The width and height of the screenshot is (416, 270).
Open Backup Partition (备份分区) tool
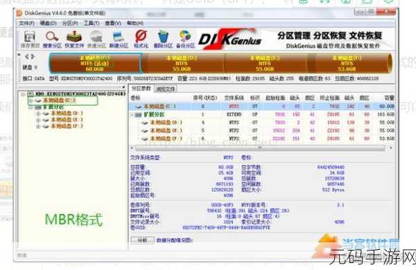click(x=185, y=40)
